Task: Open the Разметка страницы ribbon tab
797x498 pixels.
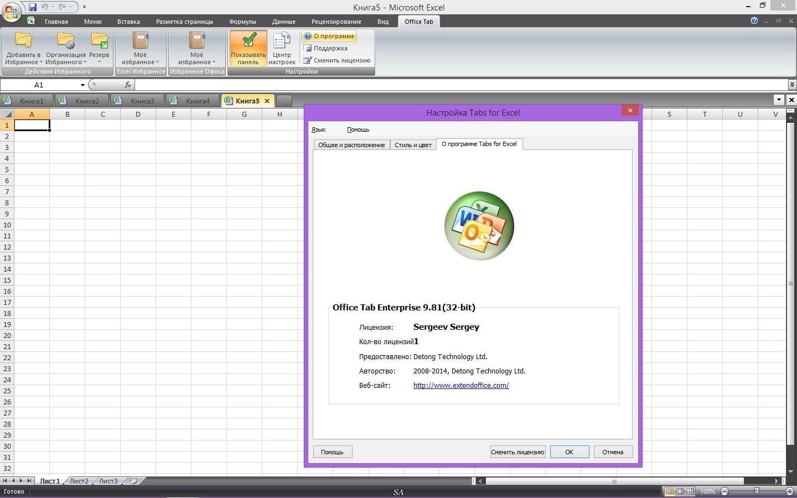Action: [184, 22]
